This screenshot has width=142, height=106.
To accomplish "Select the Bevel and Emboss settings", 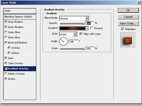I will 18,42.
